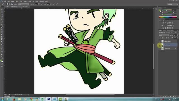Select the Rectangular Marquee tool
The height and width of the screenshot is (101, 179).
click(2, 12)
